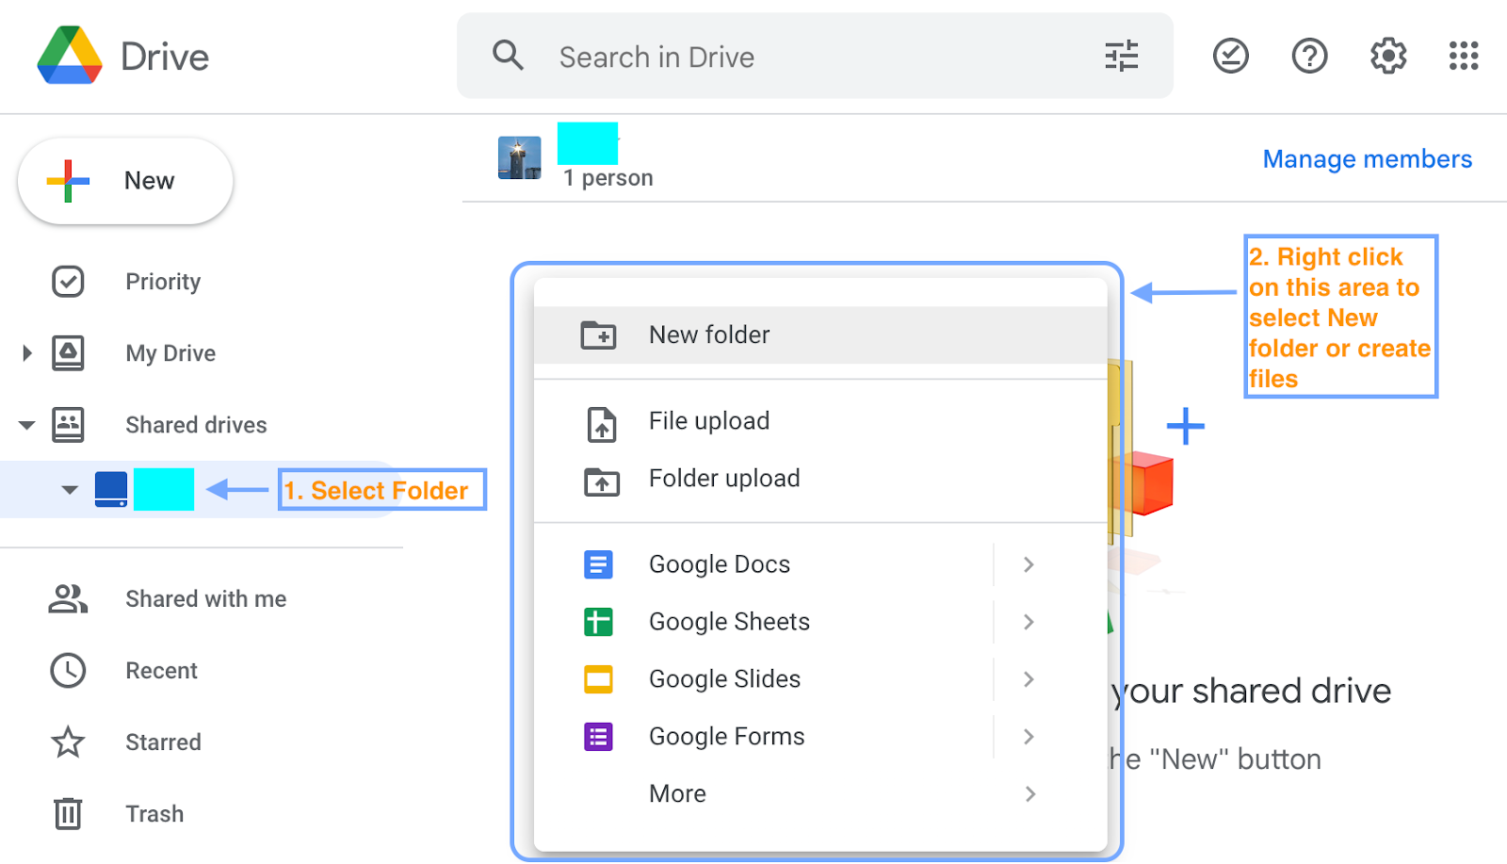The width and height of the screenshot is (1507, 864).
Task: Click the Search in Drive field
Action: (815, 57)
